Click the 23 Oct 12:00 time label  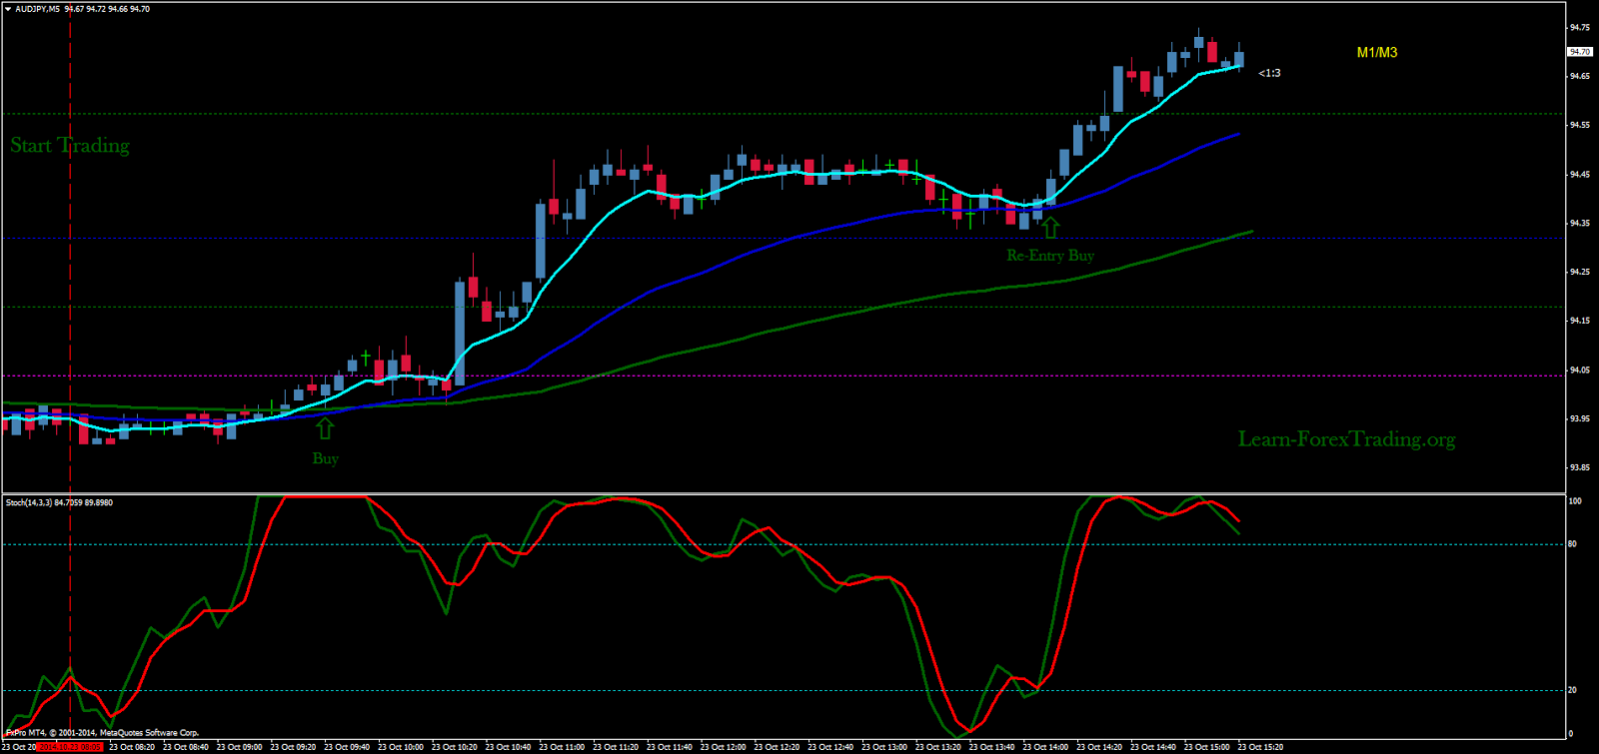pos(724,747)
